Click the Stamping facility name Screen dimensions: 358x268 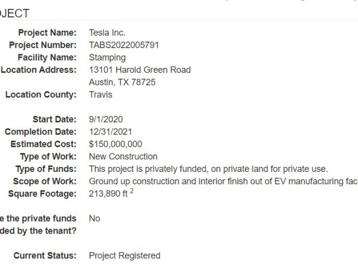(107, 58)
